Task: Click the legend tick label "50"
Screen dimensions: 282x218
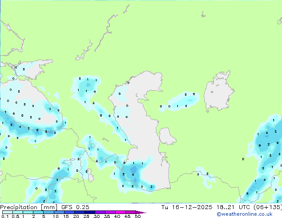Action: [x=137, y=216]
